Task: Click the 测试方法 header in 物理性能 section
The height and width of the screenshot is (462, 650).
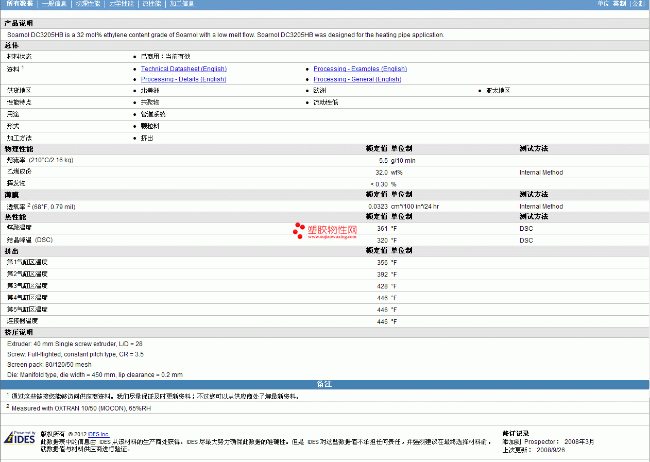Action: (x=534, y=149)
